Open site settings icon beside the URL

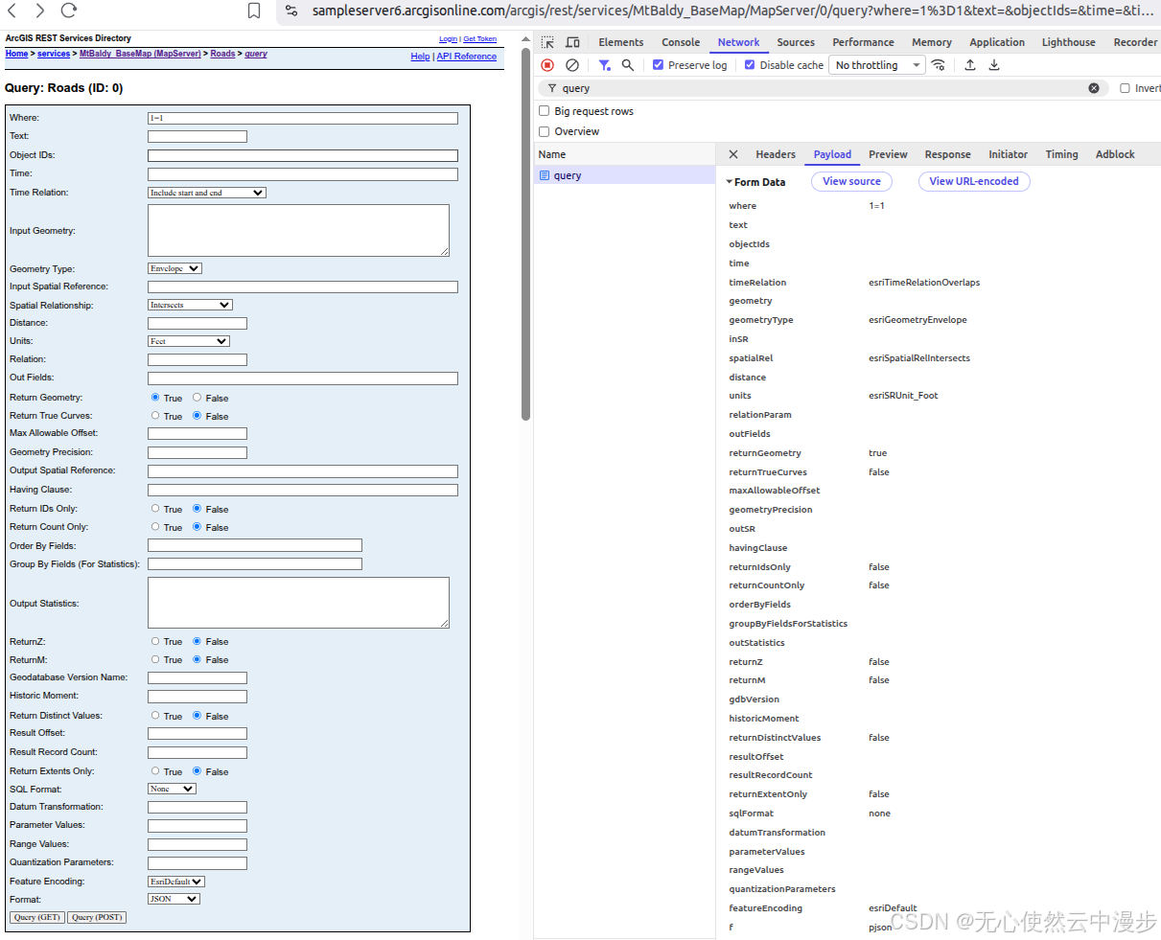(291, 11)
